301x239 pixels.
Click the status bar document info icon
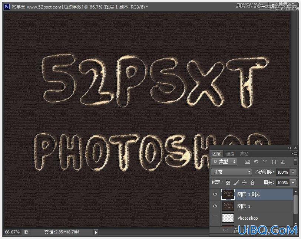26,232
